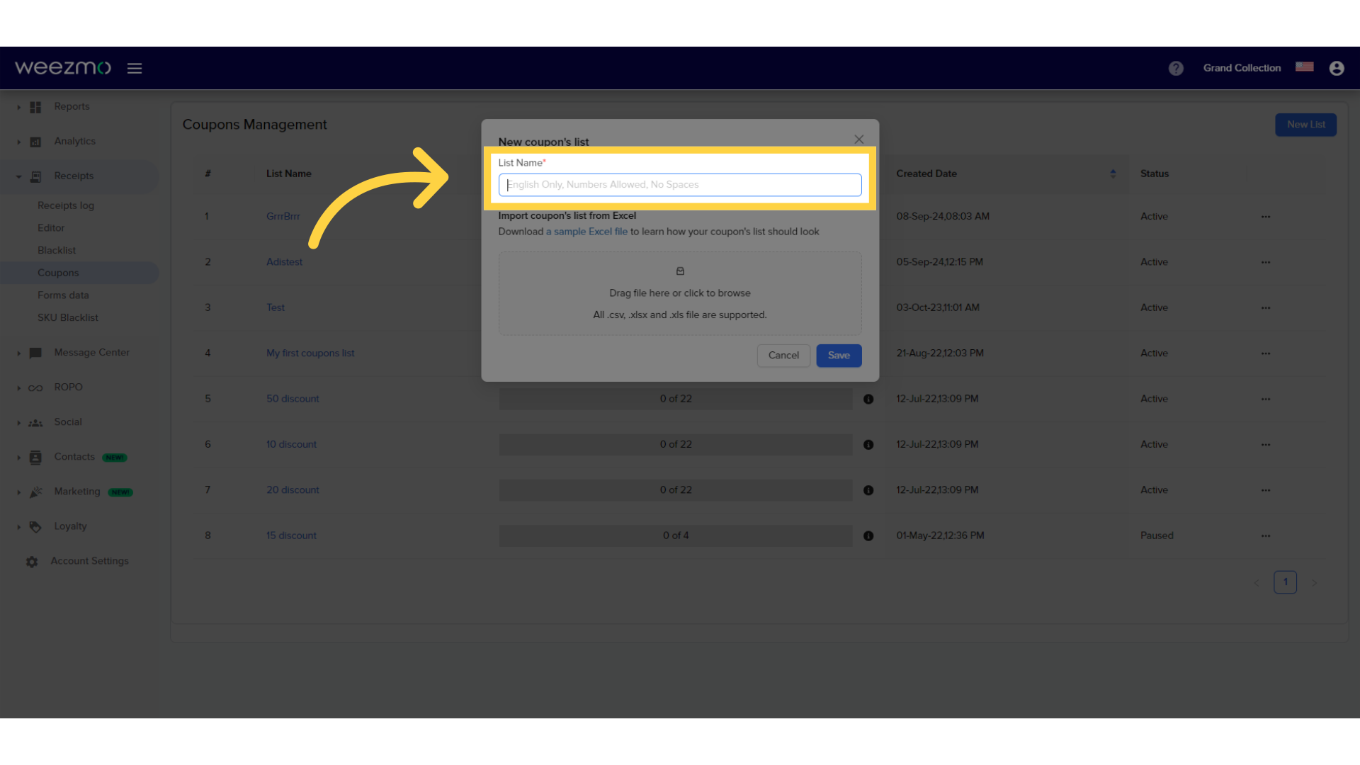Viewport: 1360px width, 765px height.
Task: Click the New List button
Action: pyautogui.click(x=1305, y=125)
